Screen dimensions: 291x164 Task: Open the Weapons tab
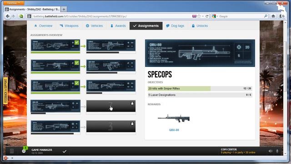click(69, 26)
